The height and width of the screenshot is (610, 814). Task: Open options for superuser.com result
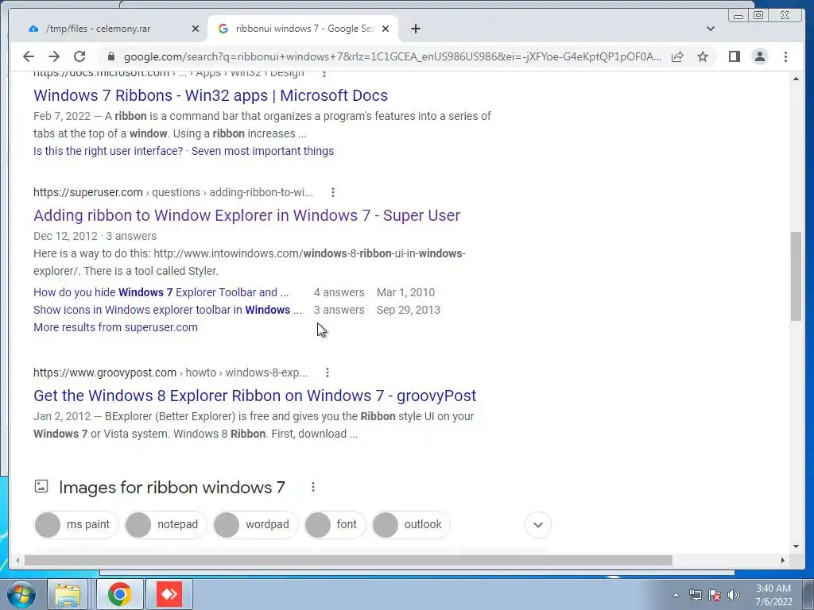[x=333, y=192]
